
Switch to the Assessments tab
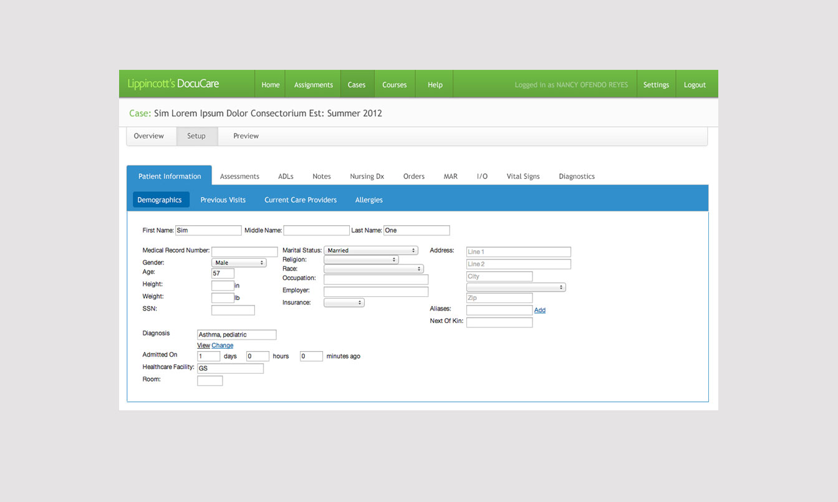point(239,176)
